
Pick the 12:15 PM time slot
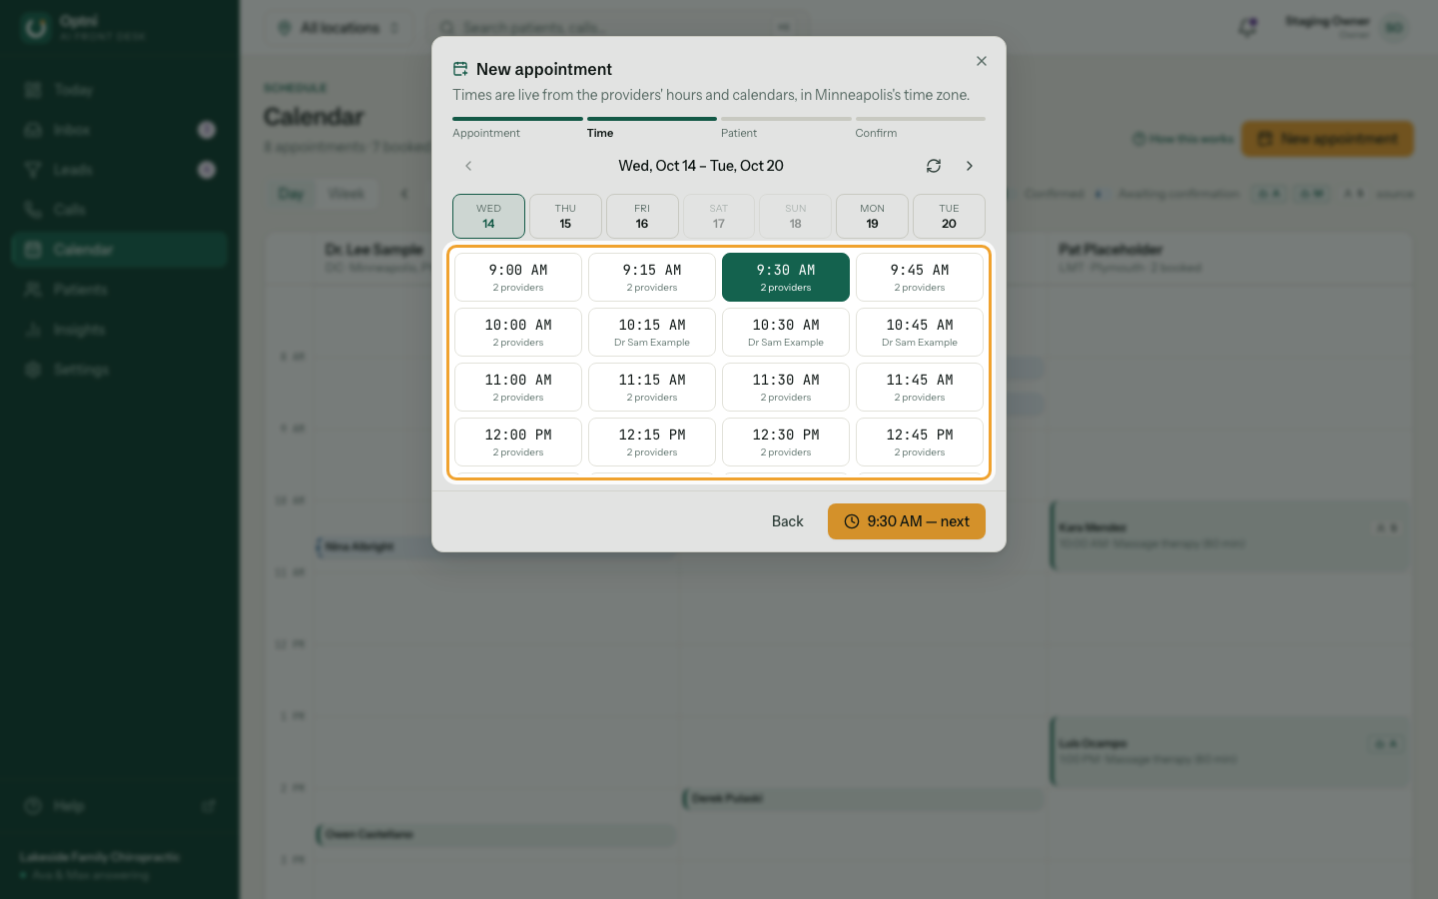click(652, 442)
